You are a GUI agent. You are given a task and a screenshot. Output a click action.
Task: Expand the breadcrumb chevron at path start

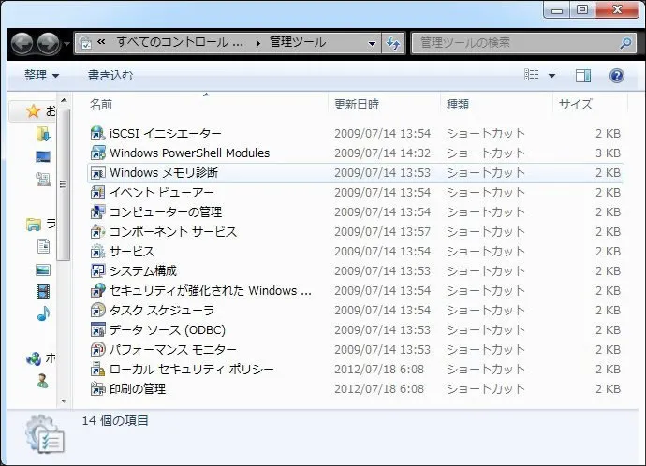[101, 42]
